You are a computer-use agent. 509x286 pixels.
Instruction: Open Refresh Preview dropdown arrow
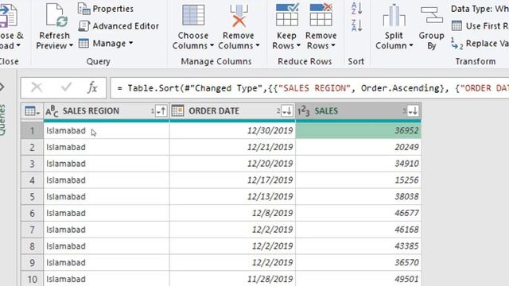click(x=71, y=46)
